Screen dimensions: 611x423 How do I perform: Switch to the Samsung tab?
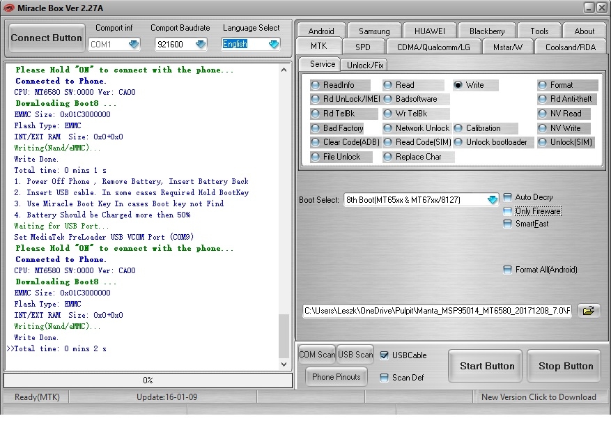(x=374, y=31)
